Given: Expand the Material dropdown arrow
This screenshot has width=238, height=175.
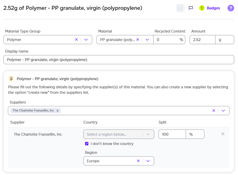Looking at the screenshot, I should pyautogui.click(x=147, y=40).
